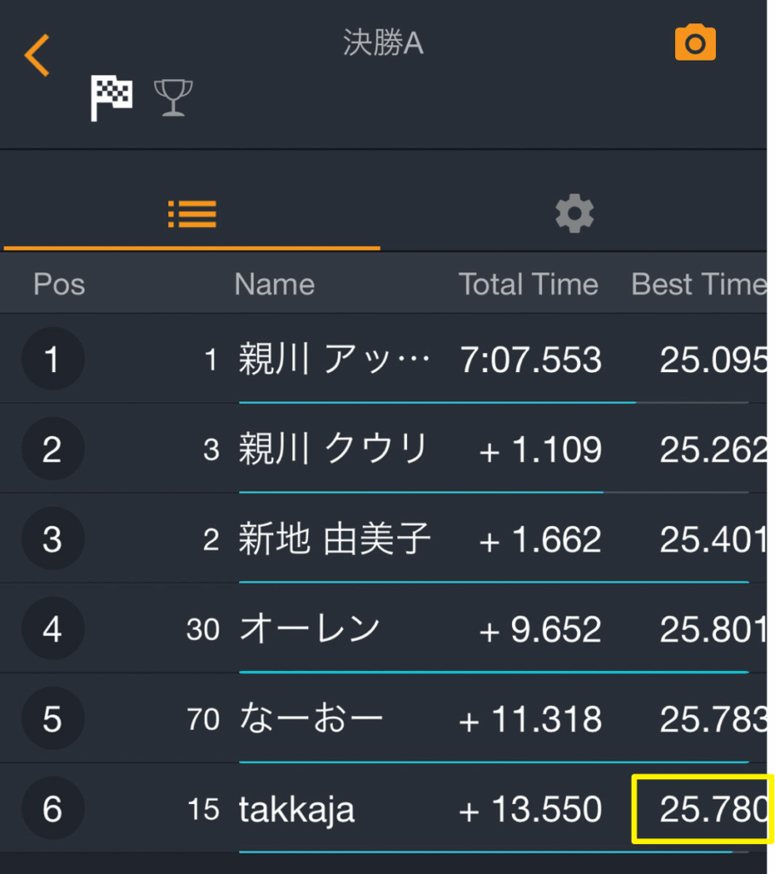Select the trophy icon
The image size is (775, 874).
click(x=173, y=97)
